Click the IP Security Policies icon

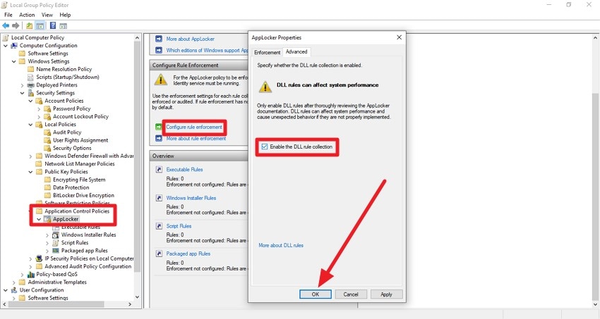(39, 258)
